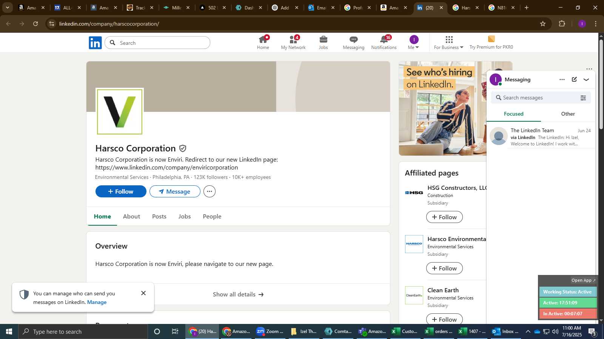Screen dimensions: 604x339
Task: Open the Cortana circle icon
Action: click(x=157, y=331)
